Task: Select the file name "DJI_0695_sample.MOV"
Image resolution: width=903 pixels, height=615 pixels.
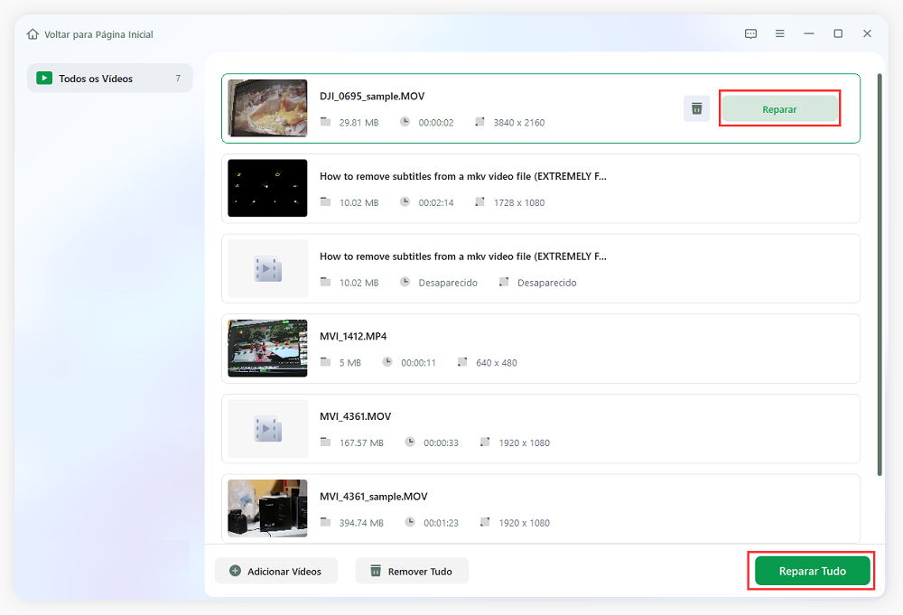Action: (372, 96)
